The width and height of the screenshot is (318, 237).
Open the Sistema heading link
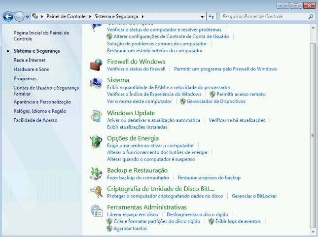pos(118,80)
